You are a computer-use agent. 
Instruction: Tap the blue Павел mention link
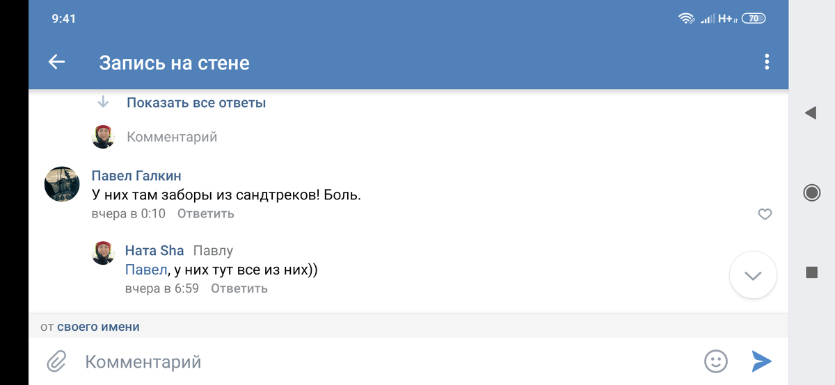146,270
